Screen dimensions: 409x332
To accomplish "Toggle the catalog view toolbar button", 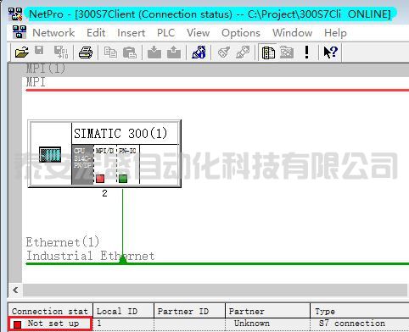I will [268, 53].
